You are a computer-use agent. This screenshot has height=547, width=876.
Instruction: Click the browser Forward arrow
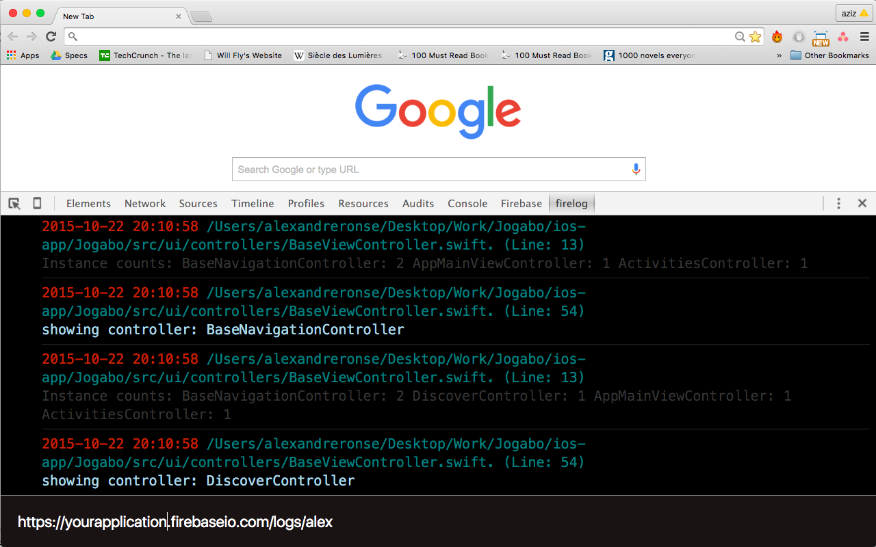(31, 37)
